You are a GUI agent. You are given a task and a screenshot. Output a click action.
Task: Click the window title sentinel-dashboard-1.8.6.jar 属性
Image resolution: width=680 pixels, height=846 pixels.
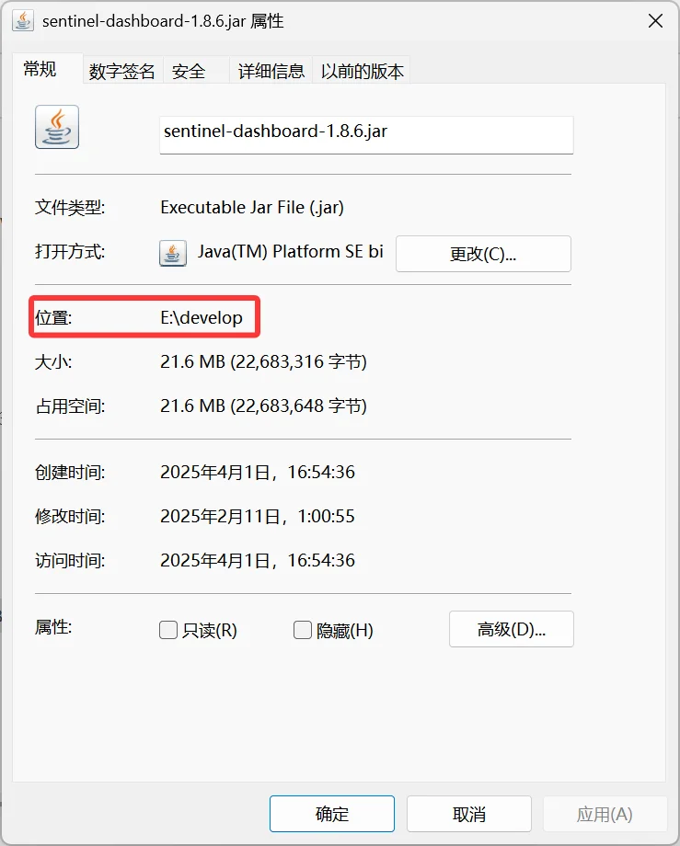tap(163, 21)
